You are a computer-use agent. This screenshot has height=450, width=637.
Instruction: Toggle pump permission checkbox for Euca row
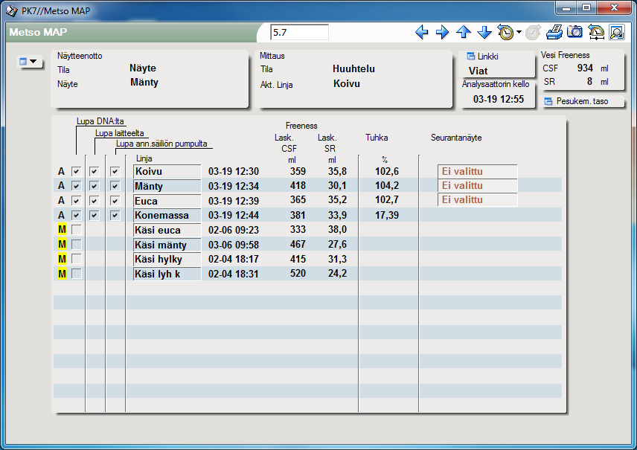coord(115,201)
